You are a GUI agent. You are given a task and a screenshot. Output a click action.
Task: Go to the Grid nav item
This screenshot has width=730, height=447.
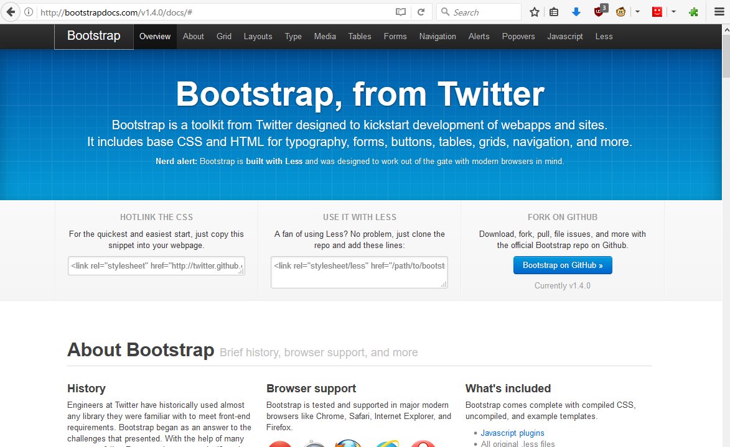click(x=224, y=36)
